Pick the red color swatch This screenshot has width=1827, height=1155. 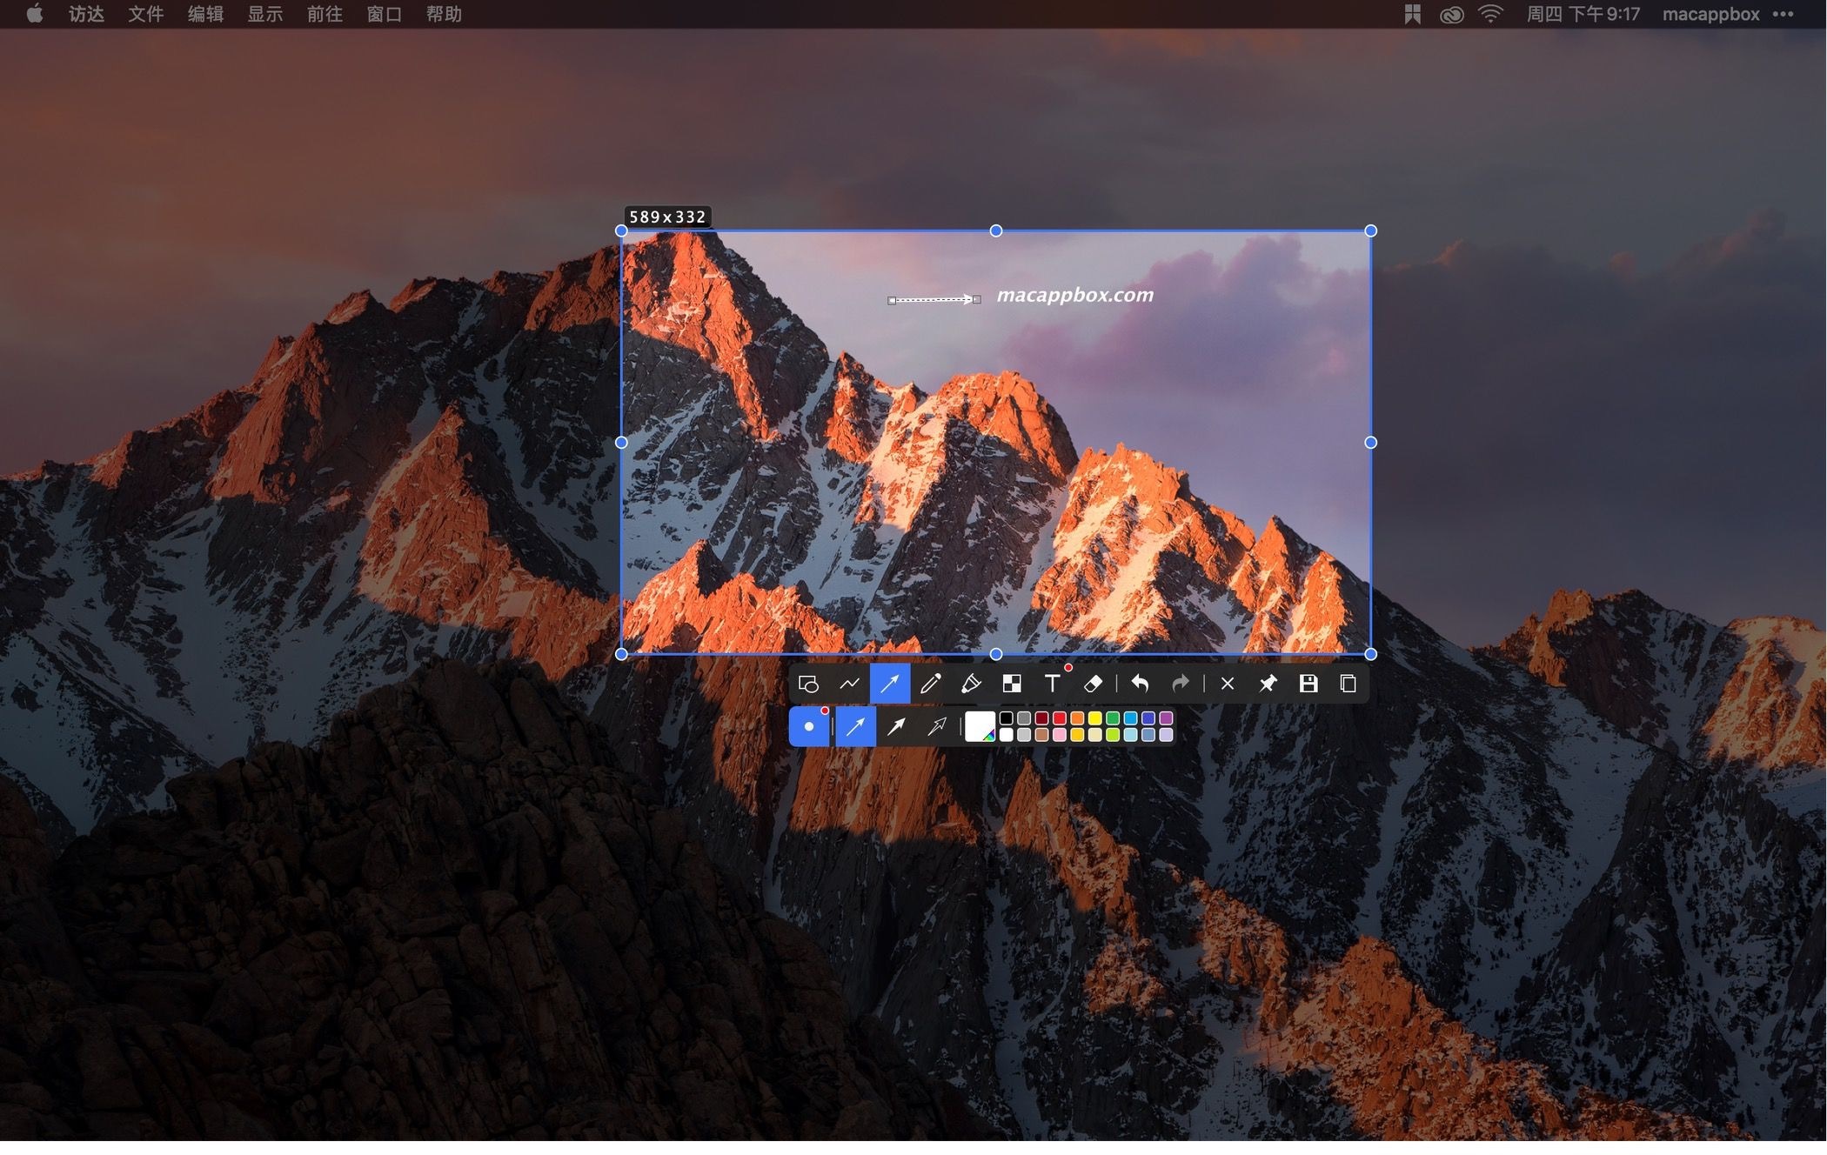pos(1060,718)
